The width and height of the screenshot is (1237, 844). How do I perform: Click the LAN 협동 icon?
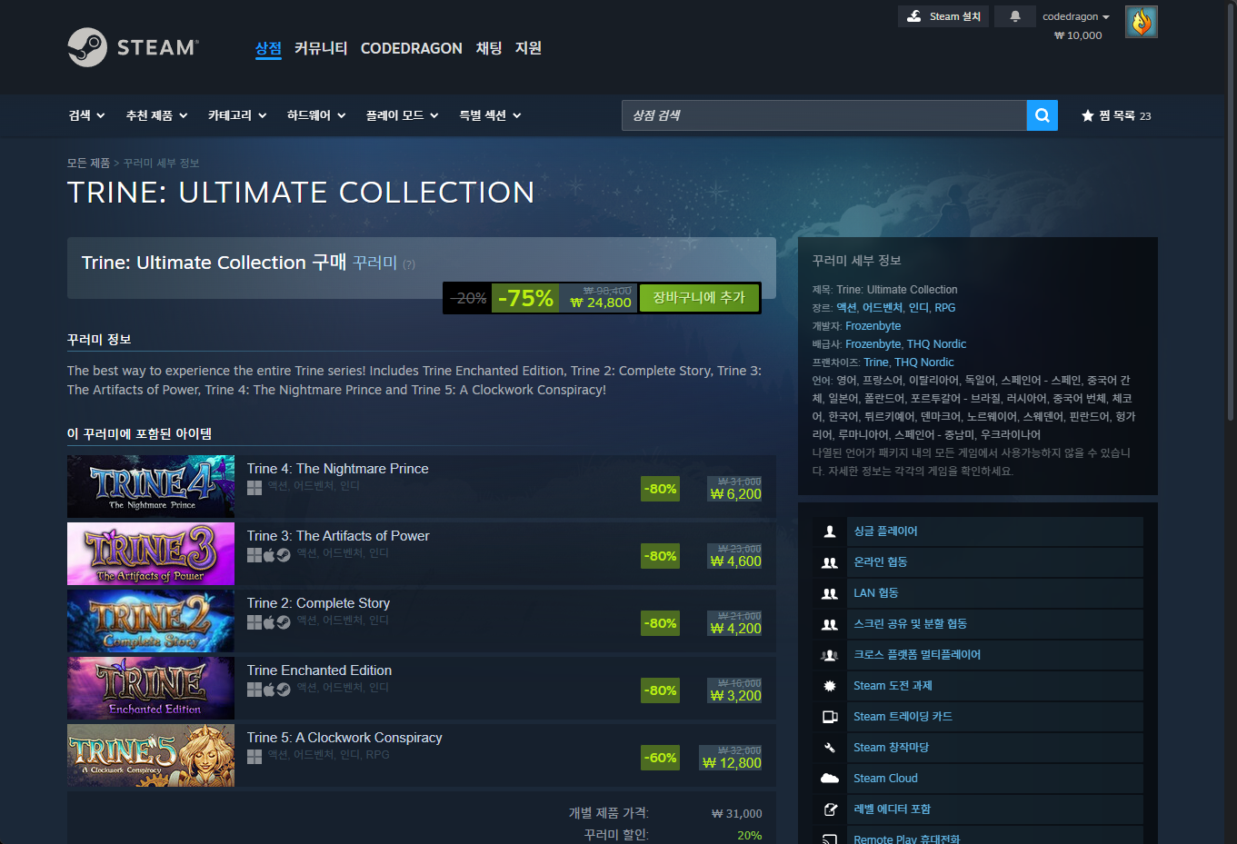830,593
